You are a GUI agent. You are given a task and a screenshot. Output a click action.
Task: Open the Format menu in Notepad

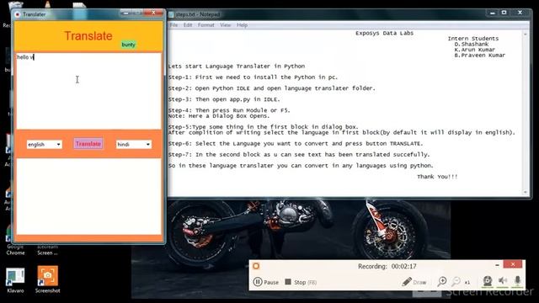(205, 25)
